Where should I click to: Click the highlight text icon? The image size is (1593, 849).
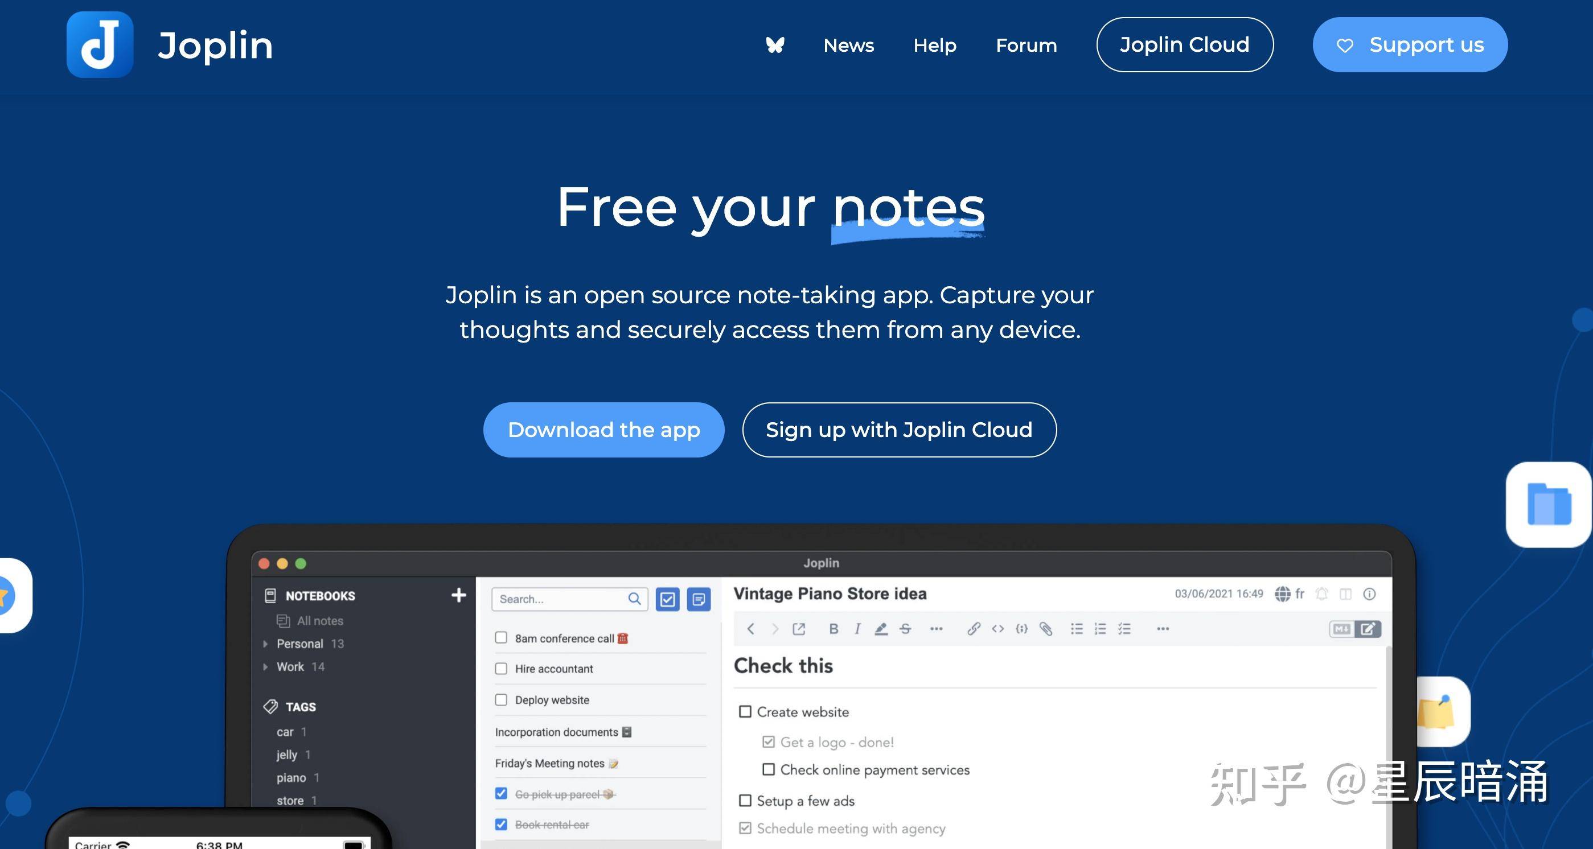pyautogui.click(x=881, y=629)
